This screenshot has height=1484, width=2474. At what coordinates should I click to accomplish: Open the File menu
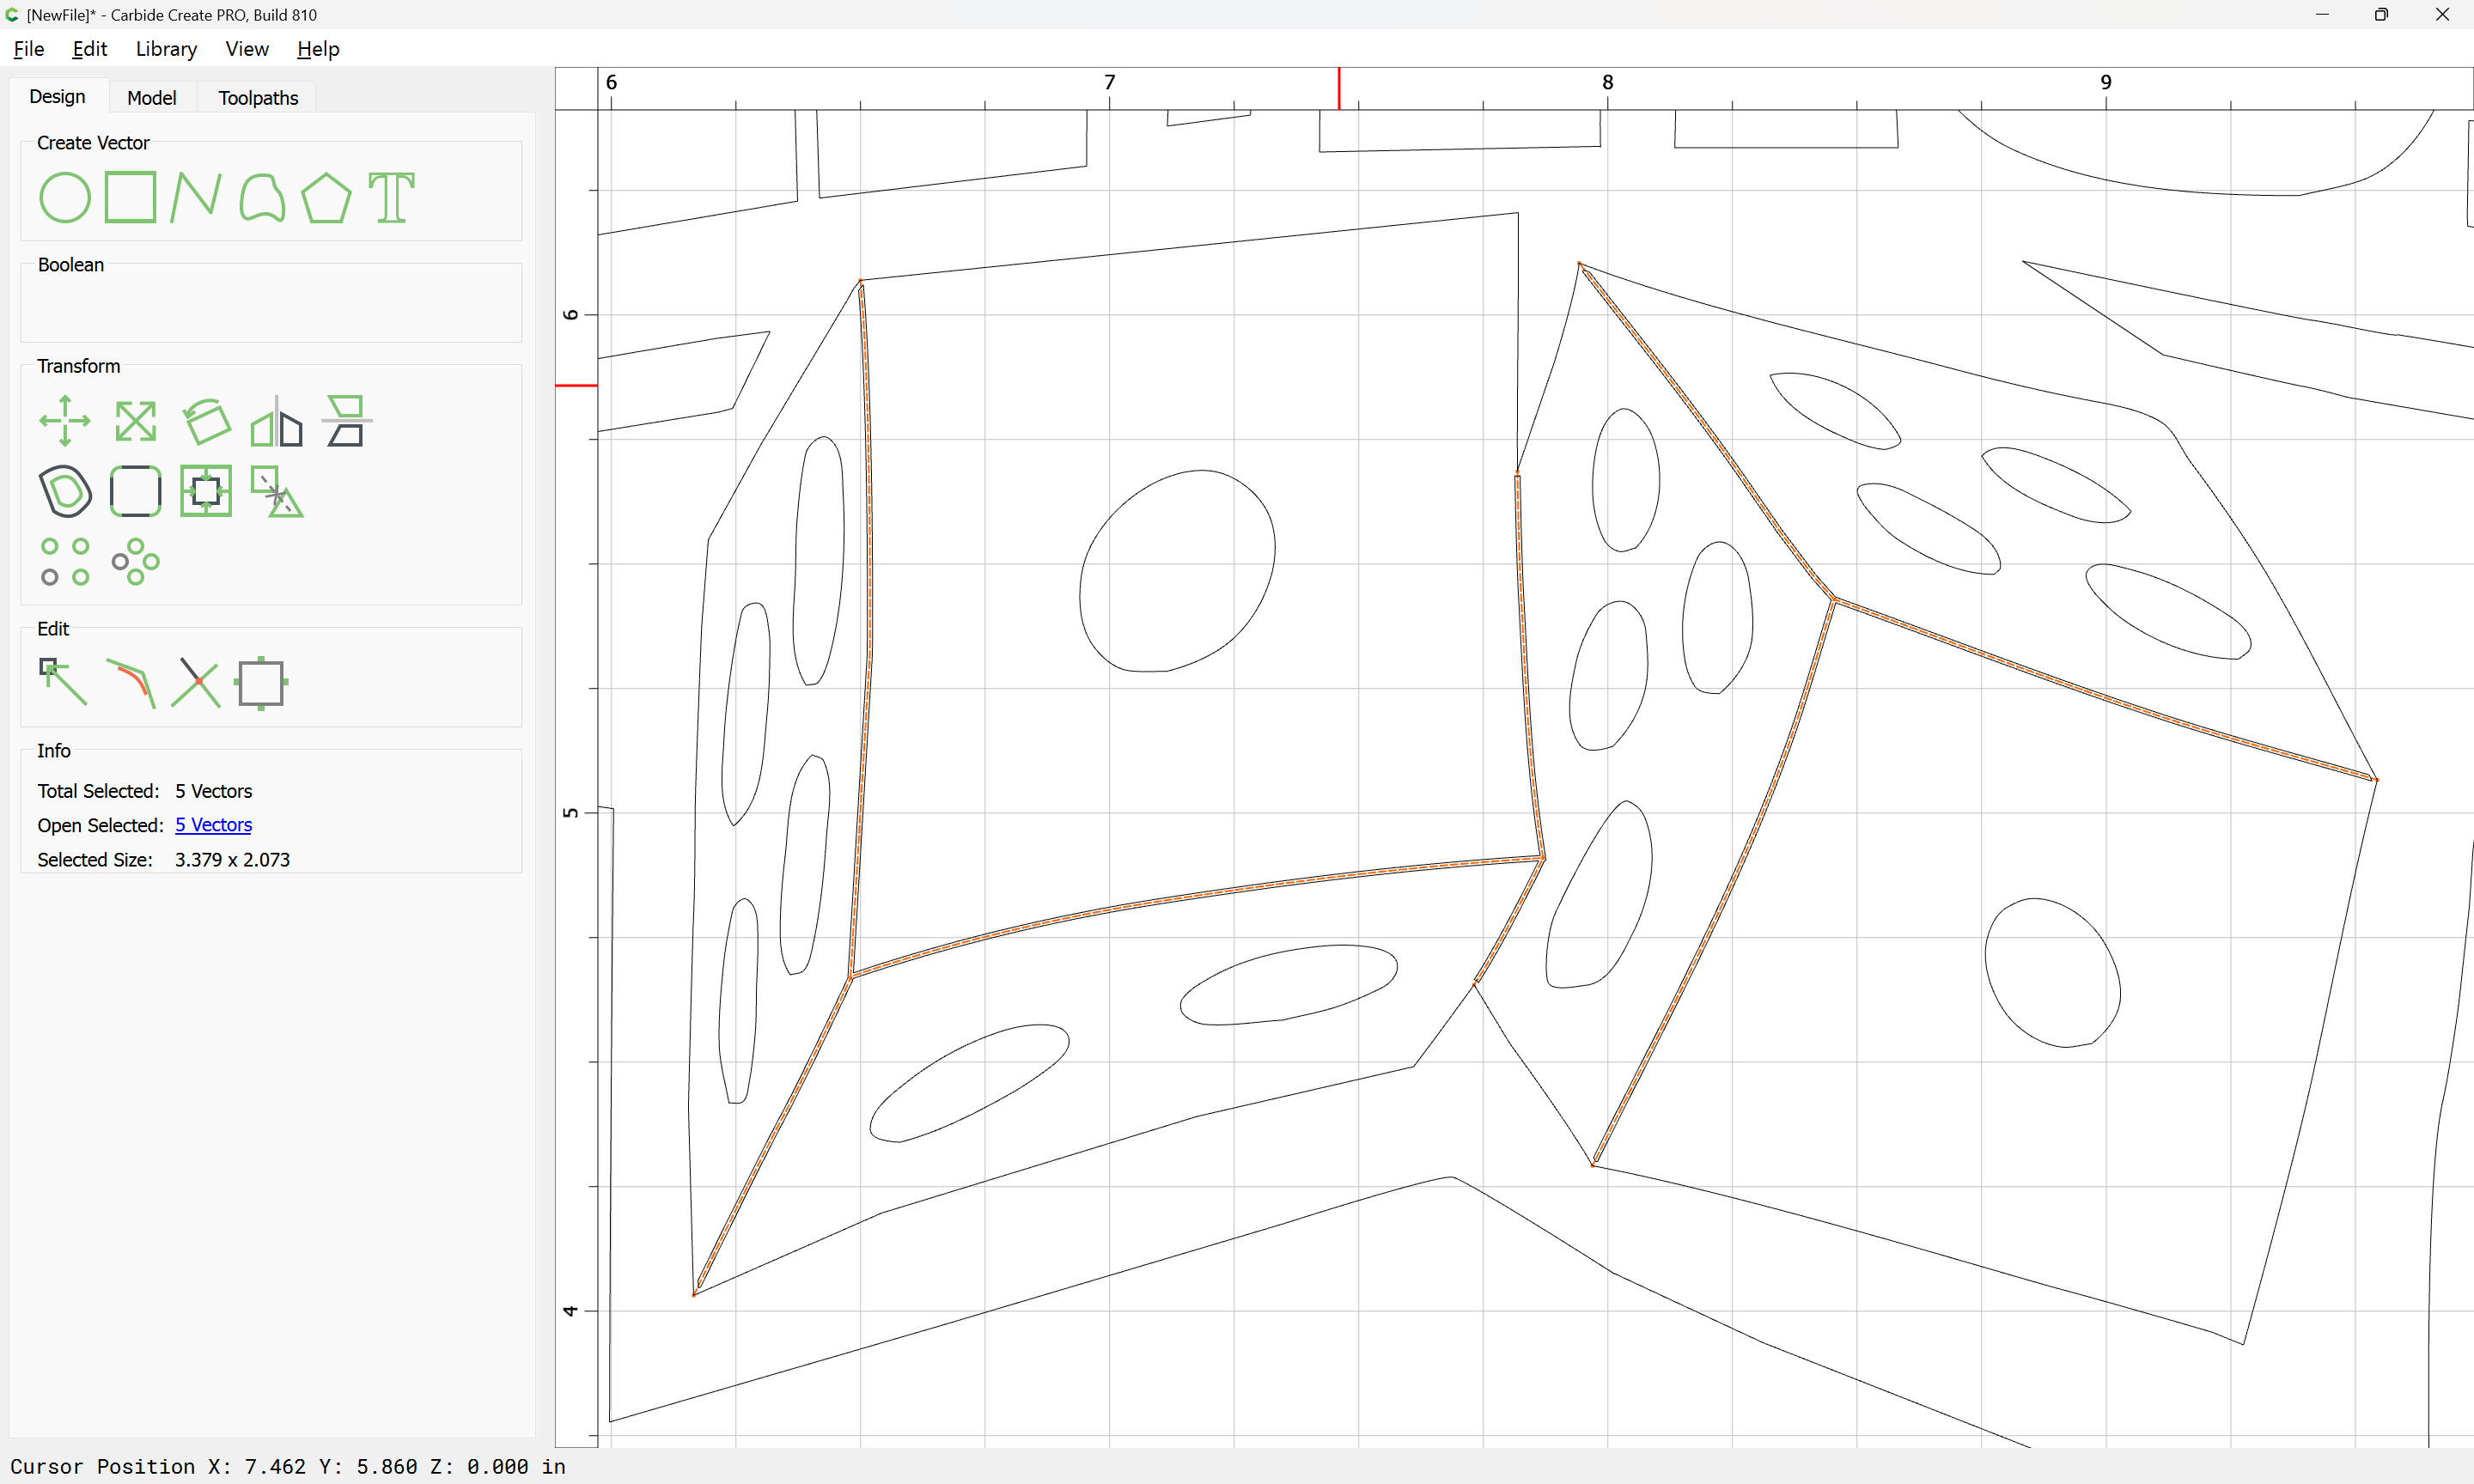coord(28,49)
